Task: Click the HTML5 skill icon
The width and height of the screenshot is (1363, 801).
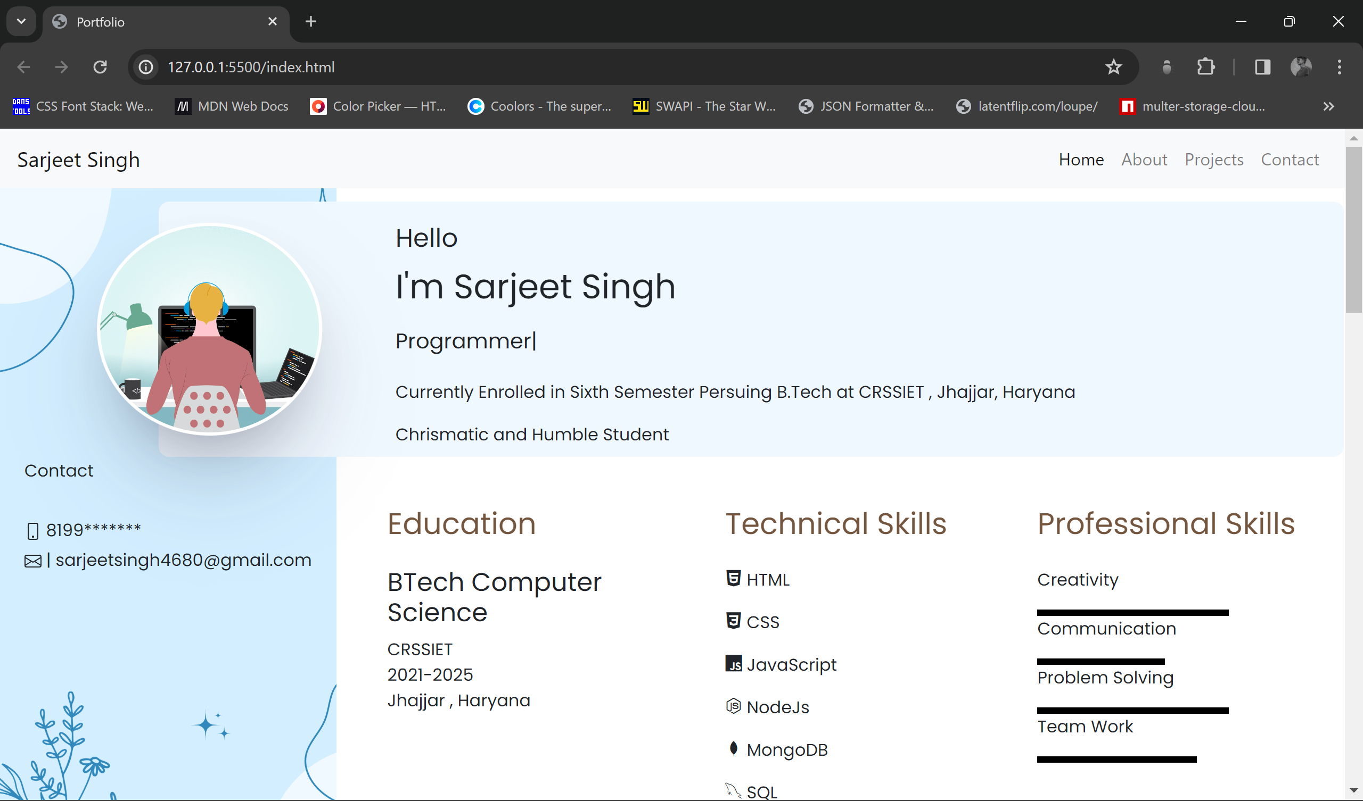Action: (734, 578)
